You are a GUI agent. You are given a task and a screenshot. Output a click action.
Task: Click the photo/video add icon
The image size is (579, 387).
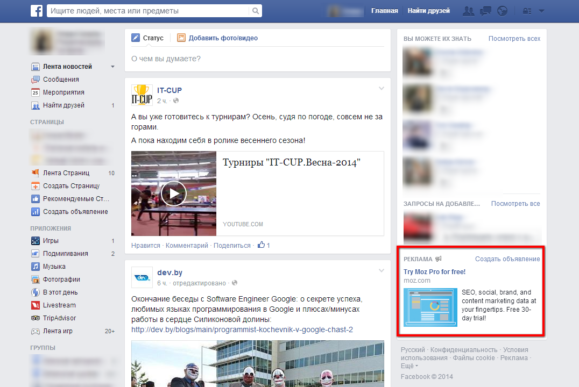pyautogui.click(x=181, y=38)
